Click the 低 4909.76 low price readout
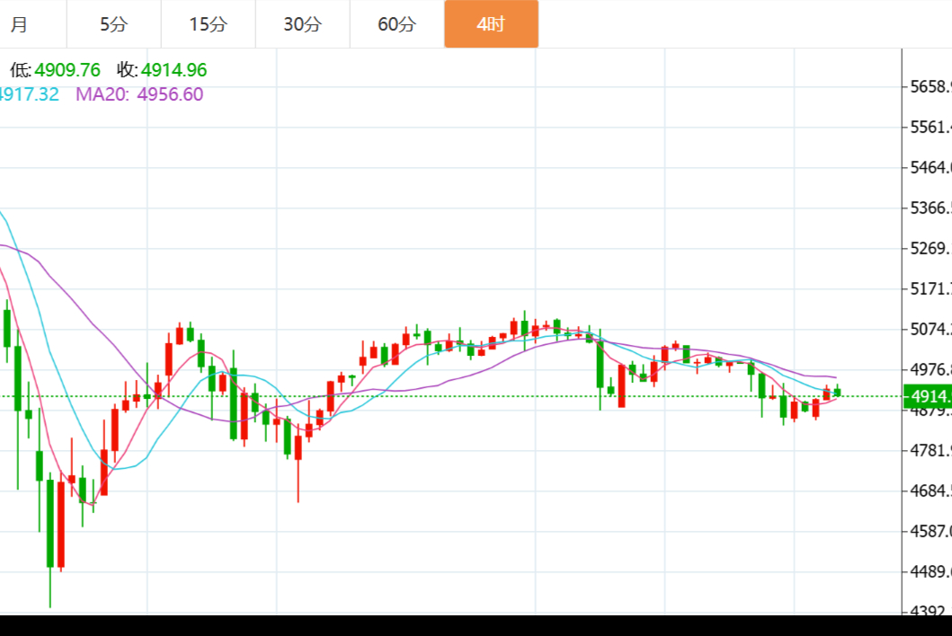Image resolution: width=952 pixels, height=636 pixels. click(x=55, y=70)
